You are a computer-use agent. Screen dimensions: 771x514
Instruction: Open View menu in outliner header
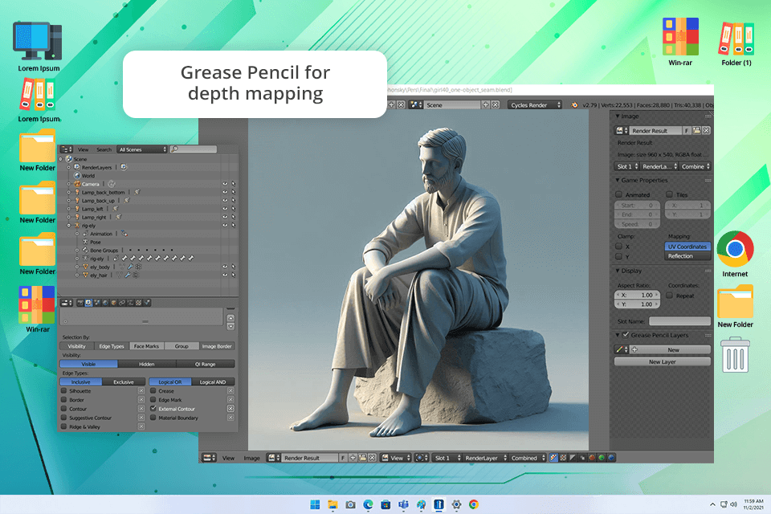click(84, 149)
